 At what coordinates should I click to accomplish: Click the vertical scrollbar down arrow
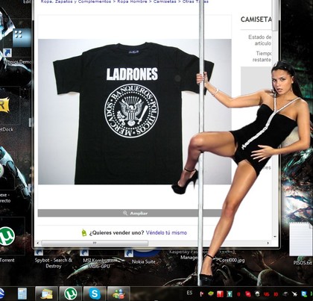275,236
